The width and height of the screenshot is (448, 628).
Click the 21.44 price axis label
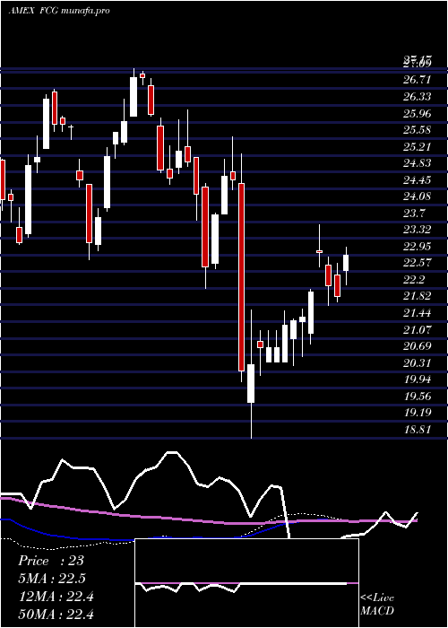pos(417,313)
